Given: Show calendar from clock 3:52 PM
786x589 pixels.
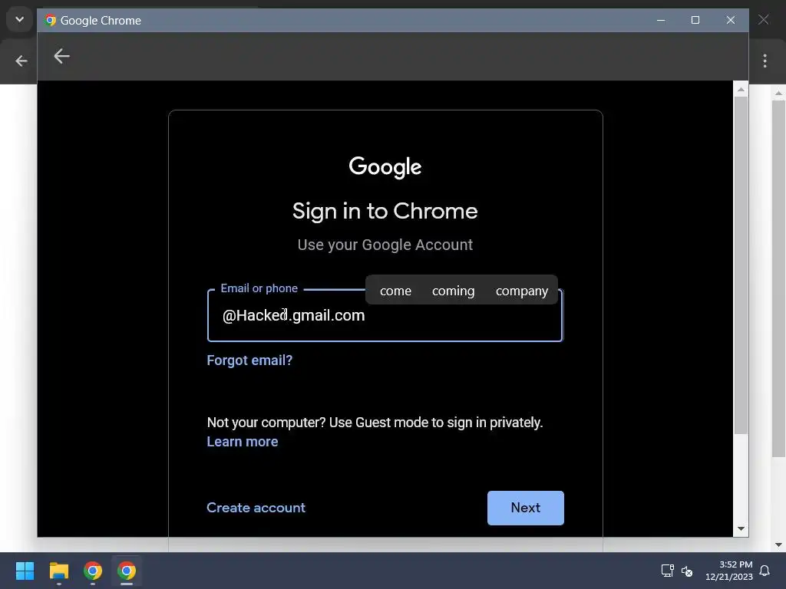Looking at the screenshot, I should click(729, 571).
